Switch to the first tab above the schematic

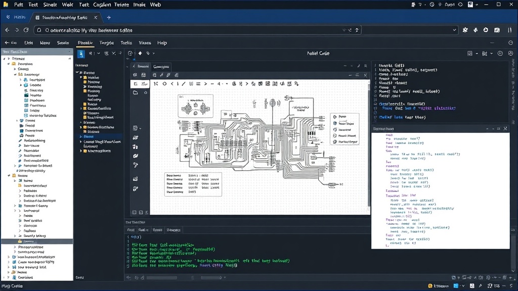coord(141,66)
